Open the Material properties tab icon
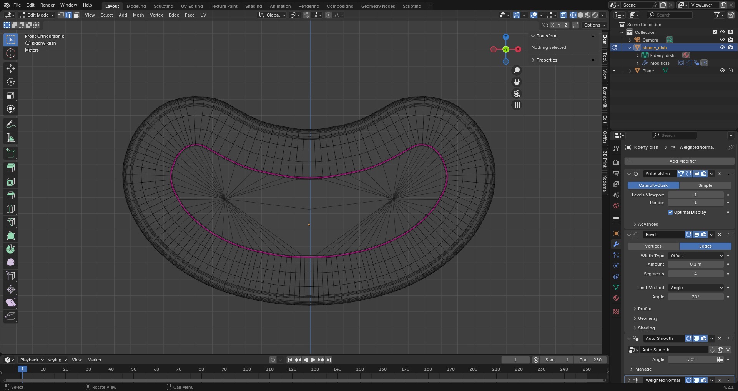Screen dimensions: 738x391 [x=616, y=298]
